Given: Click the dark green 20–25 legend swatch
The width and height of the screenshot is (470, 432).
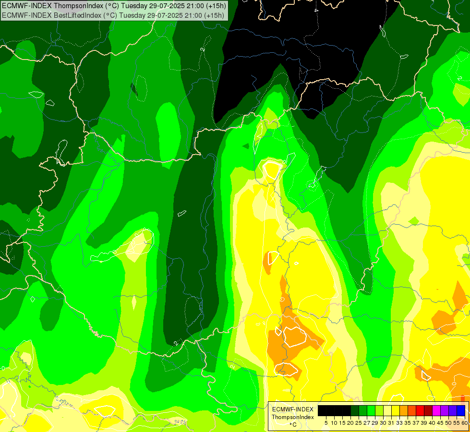Looking at the screenshot, I should tap(355, 410).
